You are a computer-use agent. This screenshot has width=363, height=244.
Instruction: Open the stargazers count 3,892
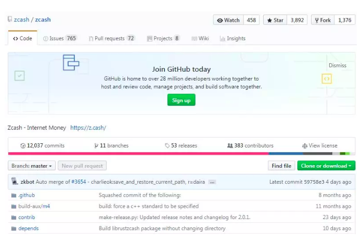point(297,20)
